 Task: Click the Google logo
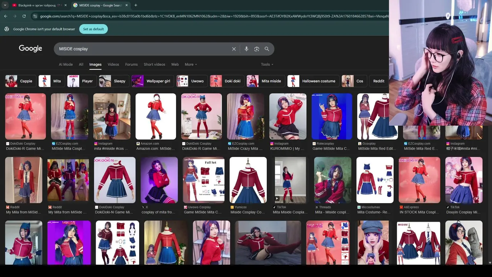pos(30,48)
